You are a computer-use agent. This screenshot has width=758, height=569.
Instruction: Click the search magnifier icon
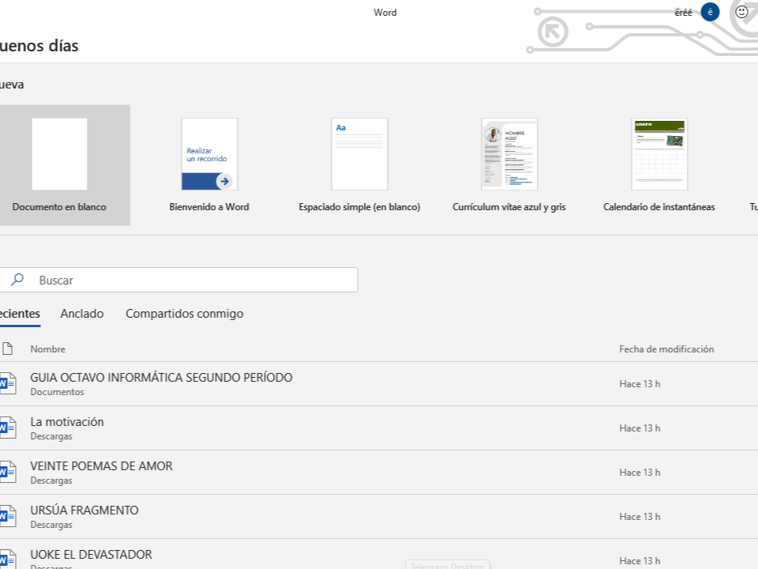pos(17,280)
